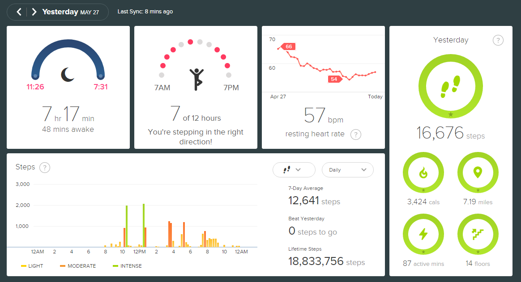Click the hourly activity stretching figure icon

pos(196,80)
